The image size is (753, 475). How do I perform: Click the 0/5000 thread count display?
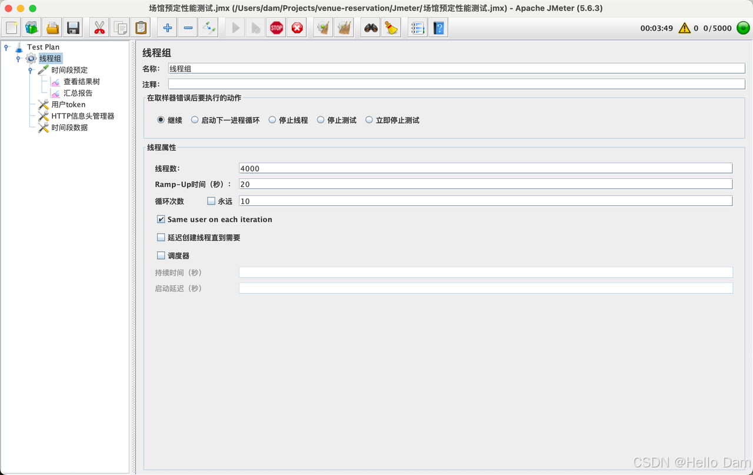click(x=718, y=28)
